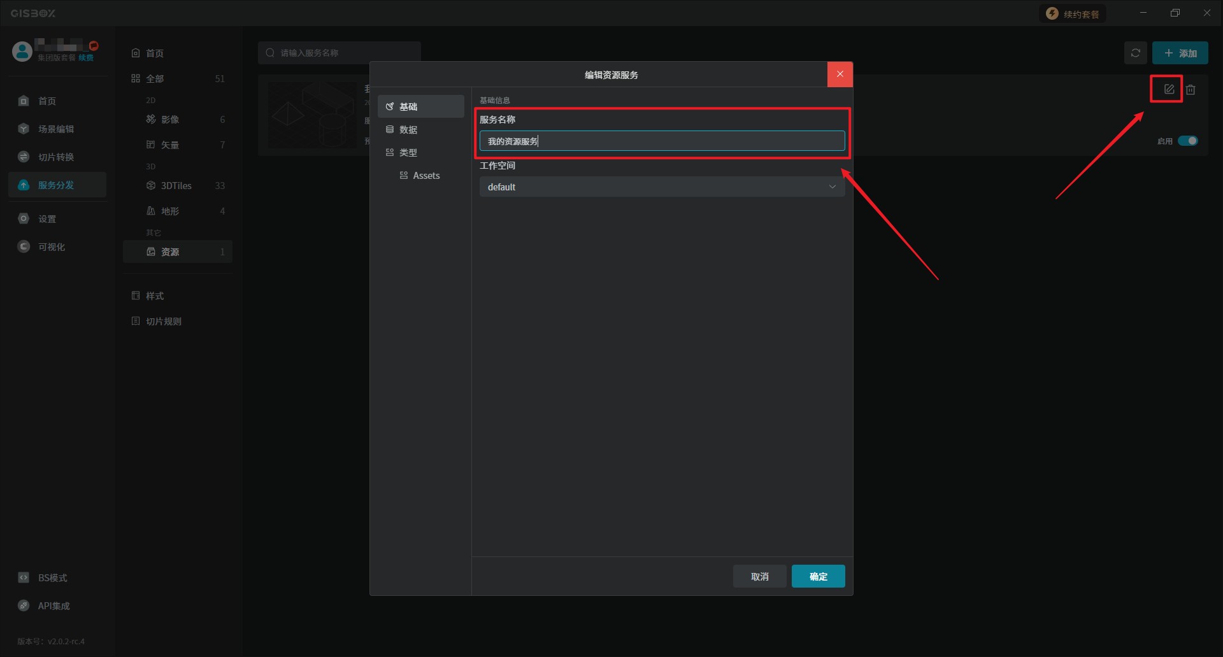Expand the 工作空间 default dropdown
Screen dimensions: 1223x657
point(661,187)
